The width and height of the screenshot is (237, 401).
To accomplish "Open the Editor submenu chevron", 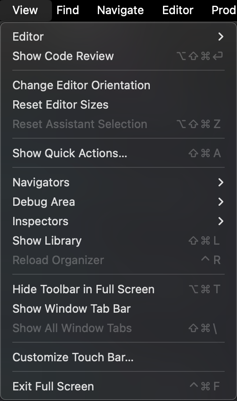I will [x=221, y=37].
